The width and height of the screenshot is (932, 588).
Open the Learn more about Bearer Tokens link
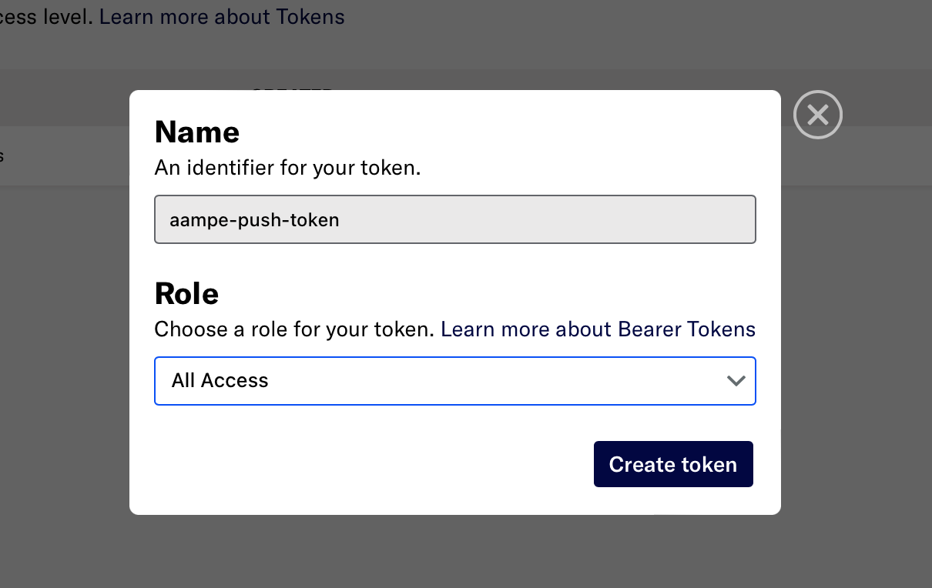coord(598,329)
